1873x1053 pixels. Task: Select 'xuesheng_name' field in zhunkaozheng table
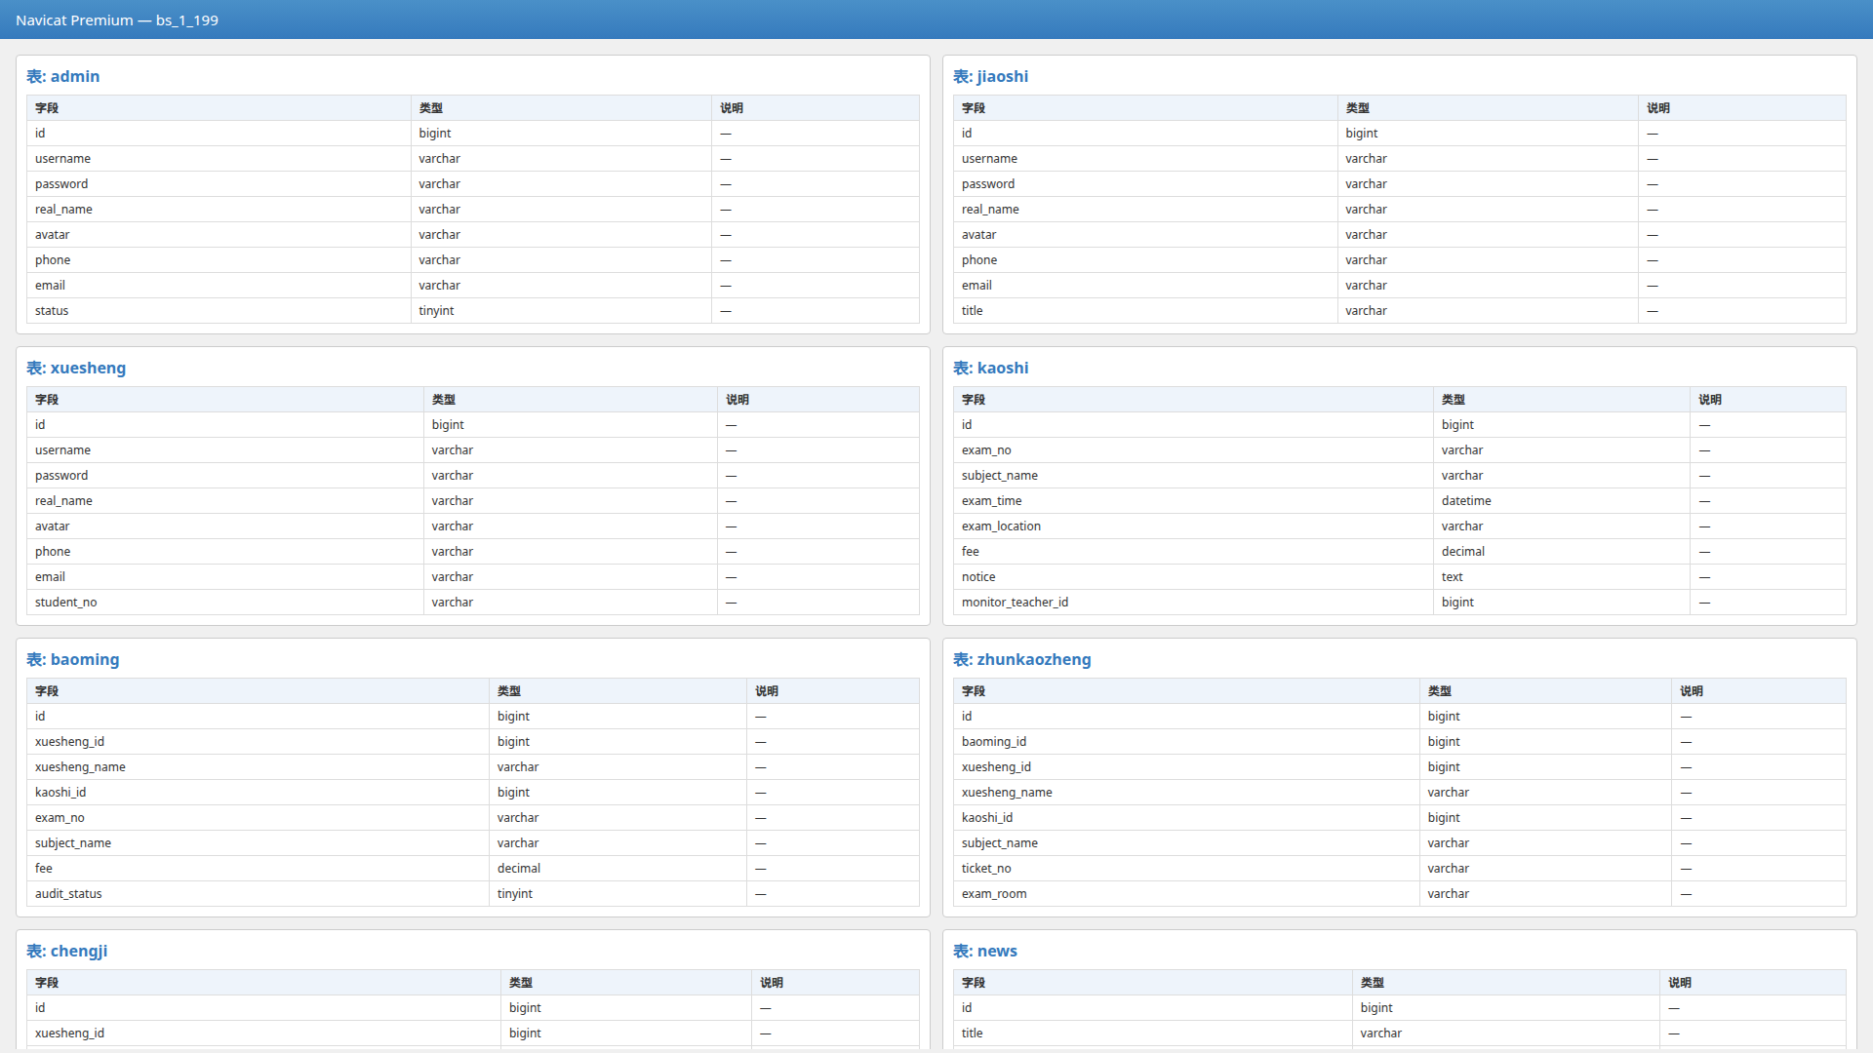pyautogui.click(x=1007, y=793)
